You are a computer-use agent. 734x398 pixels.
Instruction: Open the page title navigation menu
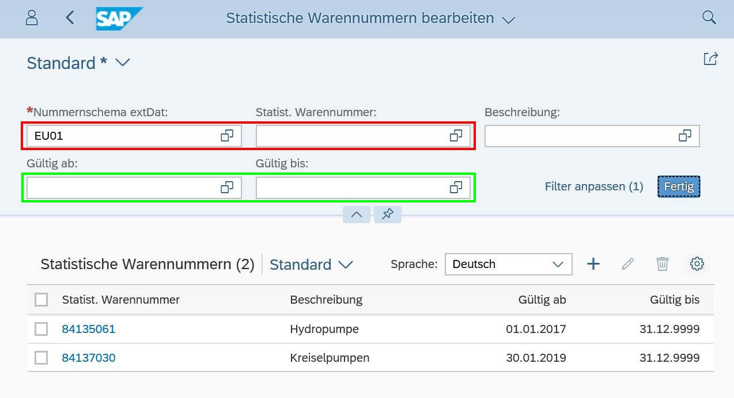[x=508, y=20]
